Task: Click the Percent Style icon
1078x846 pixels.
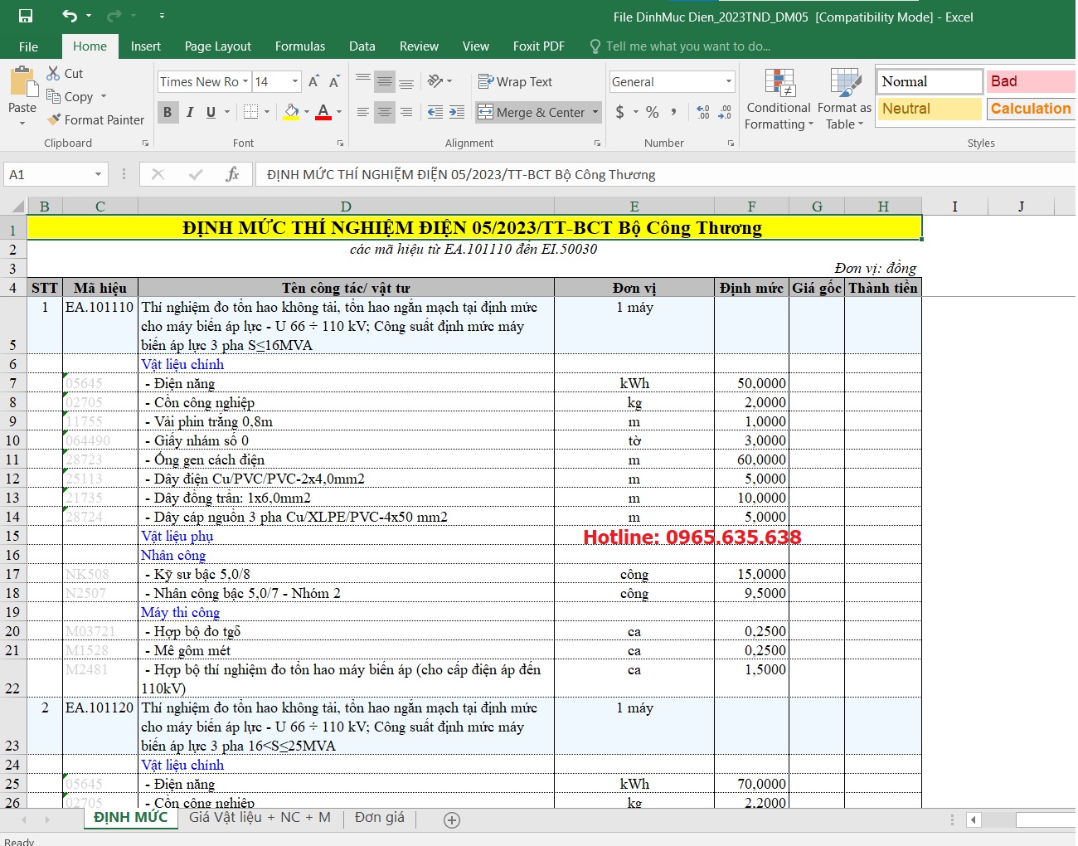Action: [652, 112]
